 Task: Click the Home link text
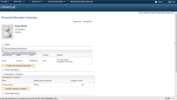pos(160,2)
